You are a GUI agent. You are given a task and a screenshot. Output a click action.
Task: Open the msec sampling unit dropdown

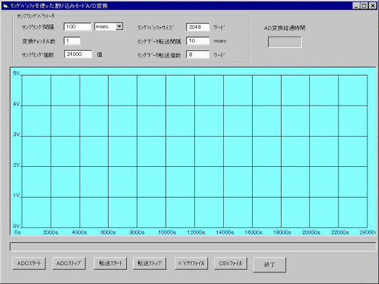click(x=119, y=27)
